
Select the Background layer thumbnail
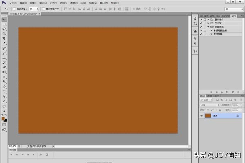[x=208, y=116]
